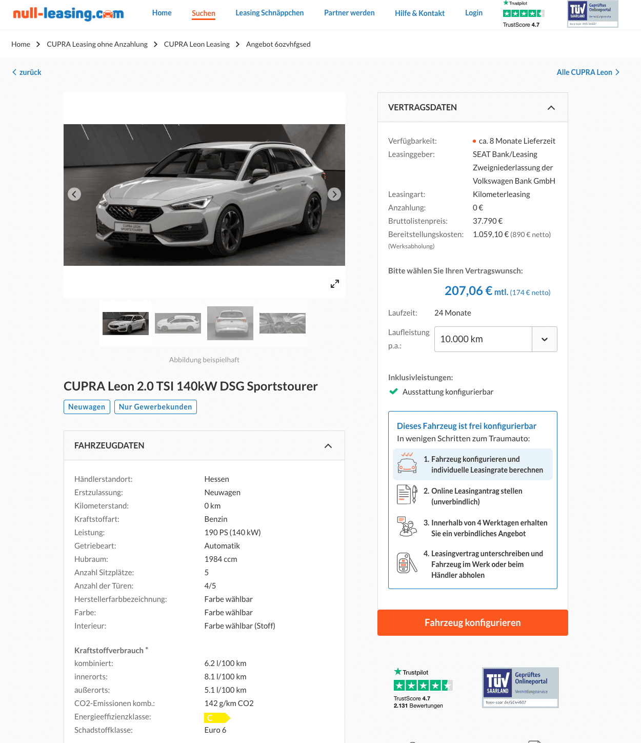Screen dimensions: 641x743
Task: Click the Angebot 6ozvhfgsed breadcrumb
Action: point(278,44)
